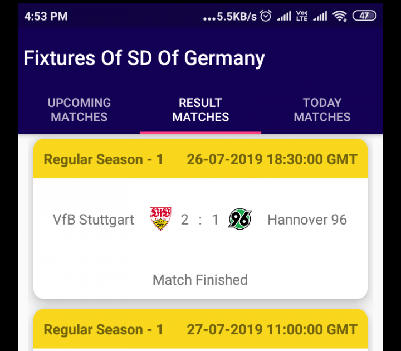
Task: Switch to the Upcoming Matches tab
Action: point(79,110)
